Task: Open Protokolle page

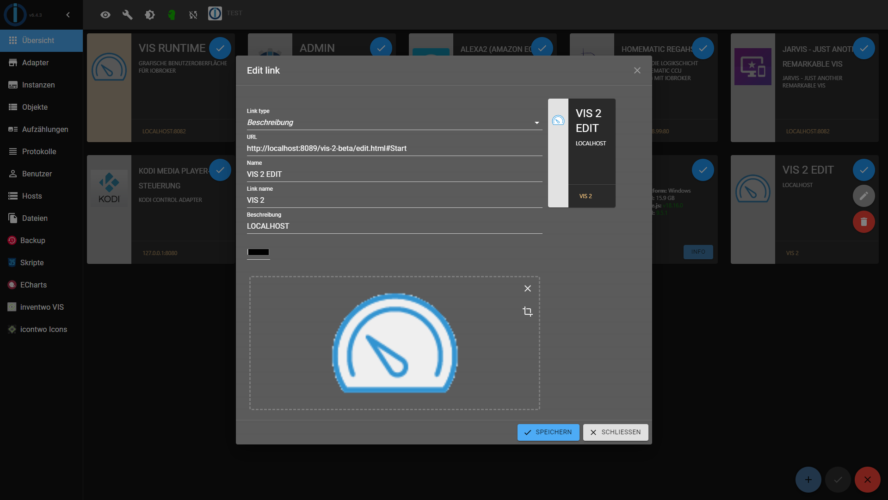Action: coord(41,151)
